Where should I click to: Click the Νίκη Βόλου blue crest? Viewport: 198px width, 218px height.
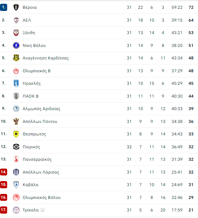pyautogui.click(x=16, y=45)
